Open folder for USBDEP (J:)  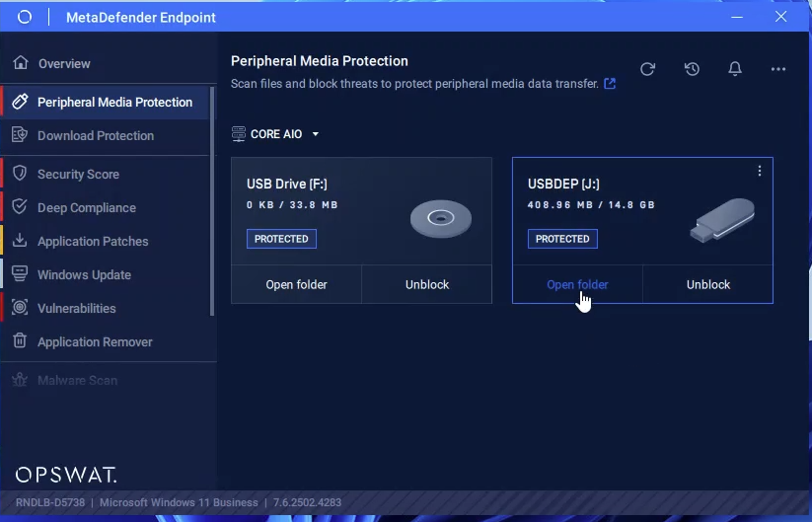pos(577,284)
